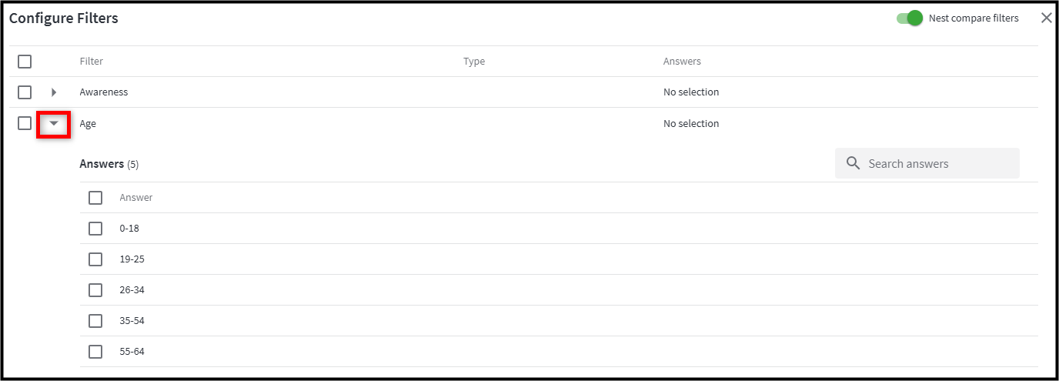Click the magnifier icon in Search answers
This screenshot has height=381, width=1059.
(x=853, y=163)
